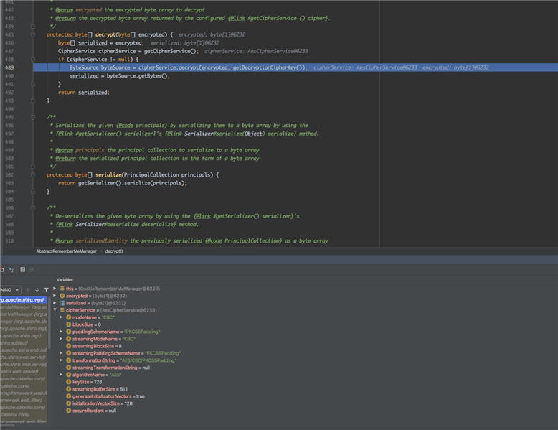Click the streamingBlockSize field icon
Screen dimensions: 558x430
point(68,346)
